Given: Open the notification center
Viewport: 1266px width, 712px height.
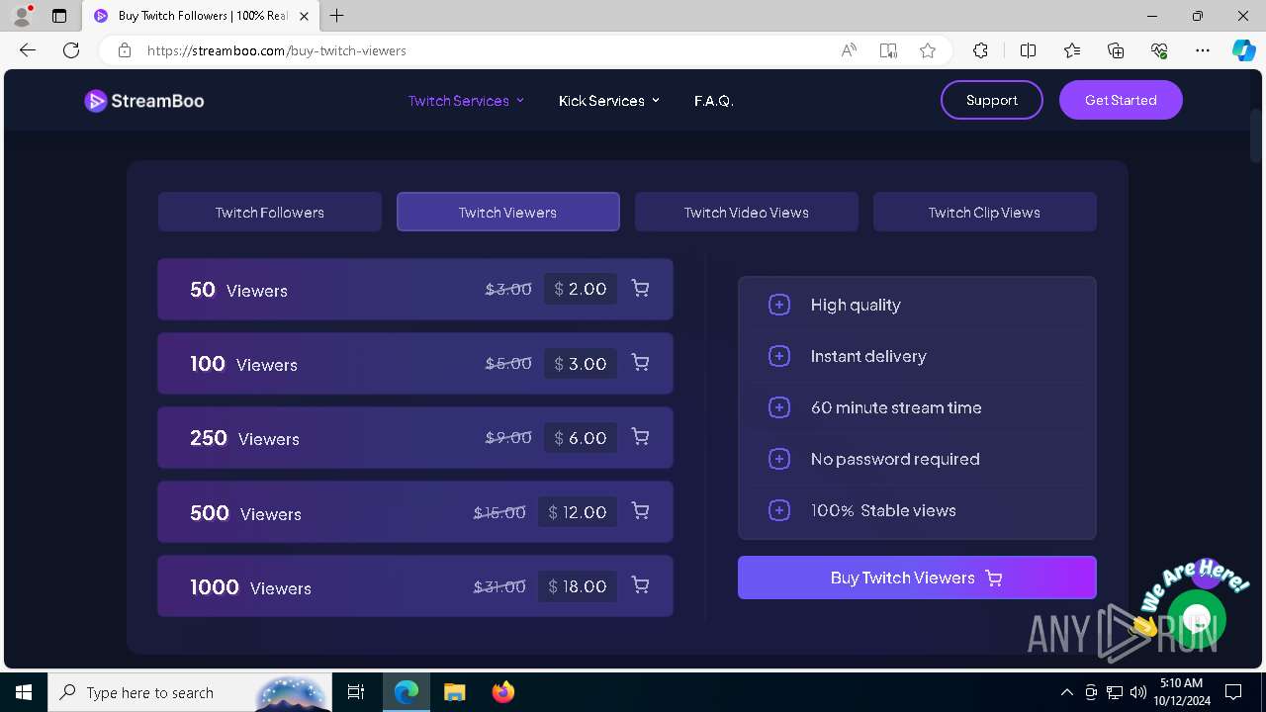Looking at the screenshot, I should [x=1233, y=692].
